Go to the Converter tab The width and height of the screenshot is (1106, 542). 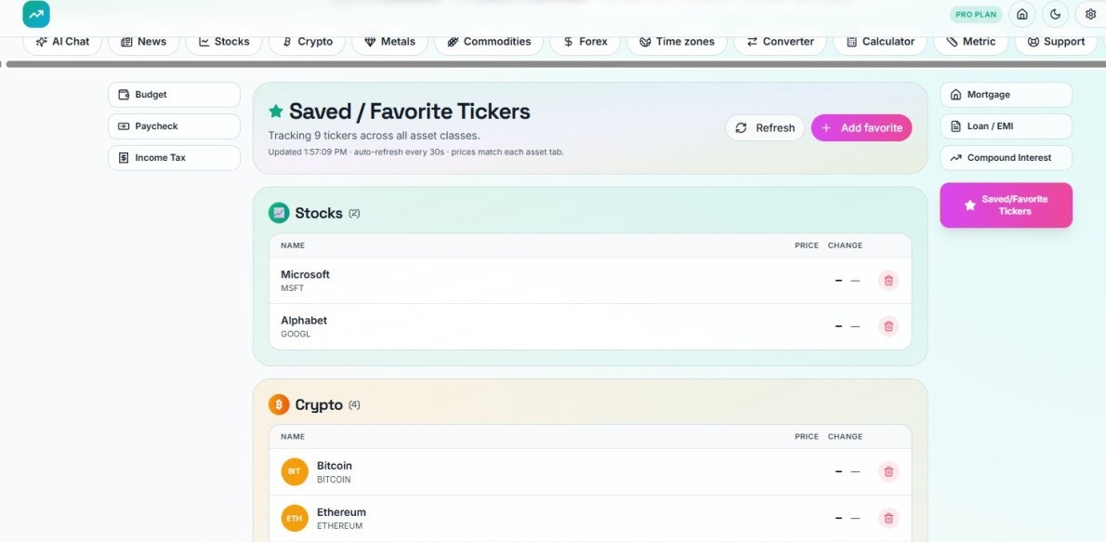tap(780, 42)
